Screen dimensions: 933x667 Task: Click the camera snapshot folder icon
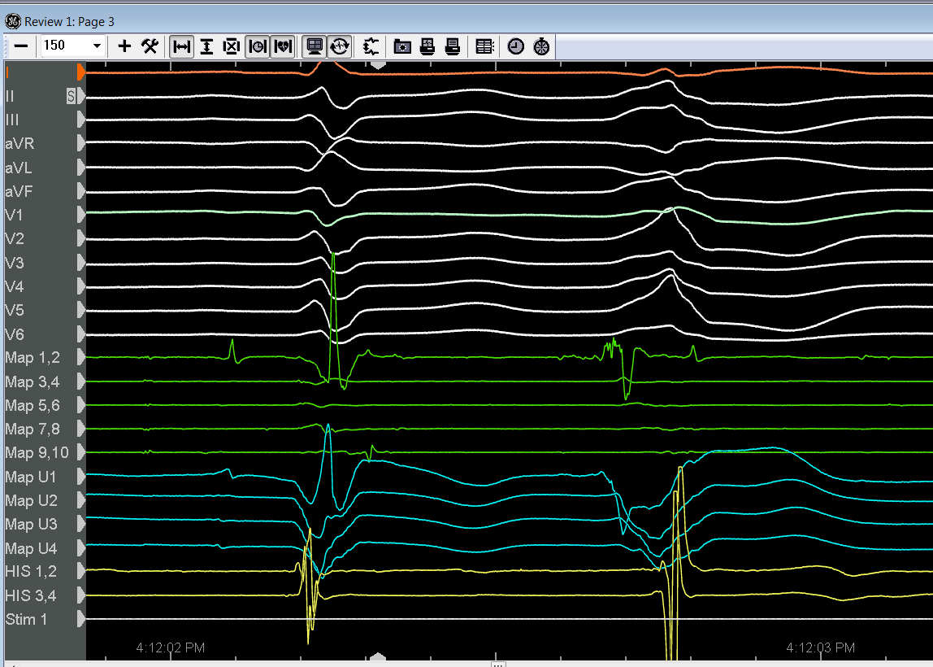click(x=403, y=46)
